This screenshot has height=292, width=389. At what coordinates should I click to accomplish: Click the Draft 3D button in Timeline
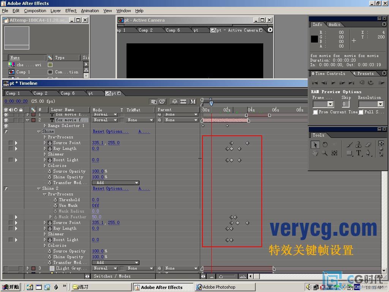162,102
